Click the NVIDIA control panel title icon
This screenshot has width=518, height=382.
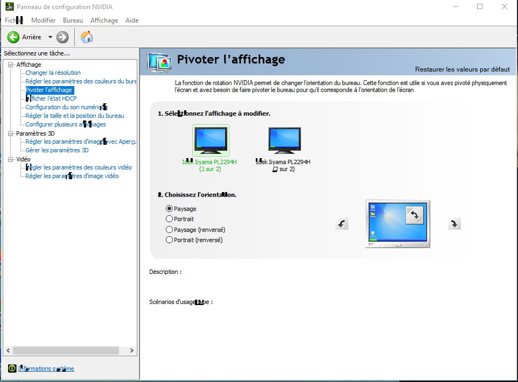(x=10, y=6)
